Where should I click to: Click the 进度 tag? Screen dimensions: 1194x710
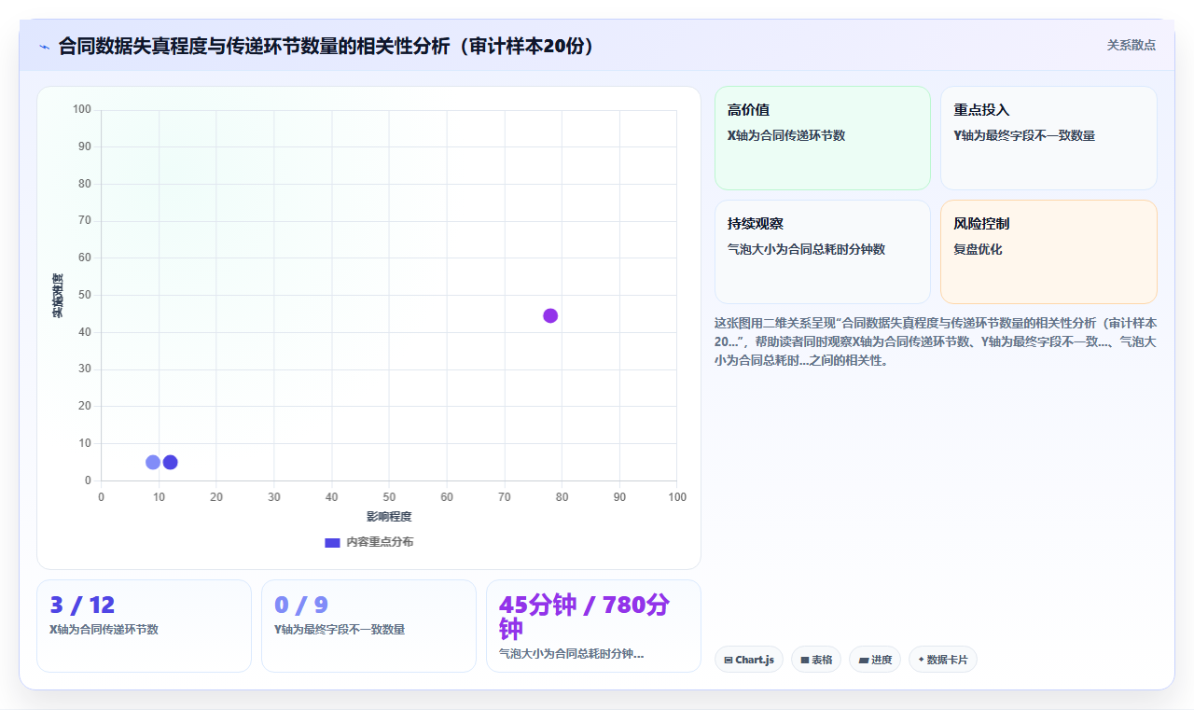coord(875,660)
